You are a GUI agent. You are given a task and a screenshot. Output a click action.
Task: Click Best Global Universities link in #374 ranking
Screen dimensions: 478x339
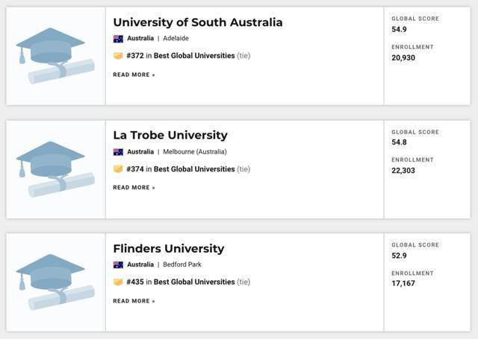[x=194, y=169]
